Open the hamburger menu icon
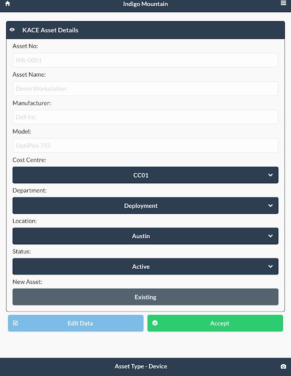Viewport: 291px width, 376px height. (283, 3)
